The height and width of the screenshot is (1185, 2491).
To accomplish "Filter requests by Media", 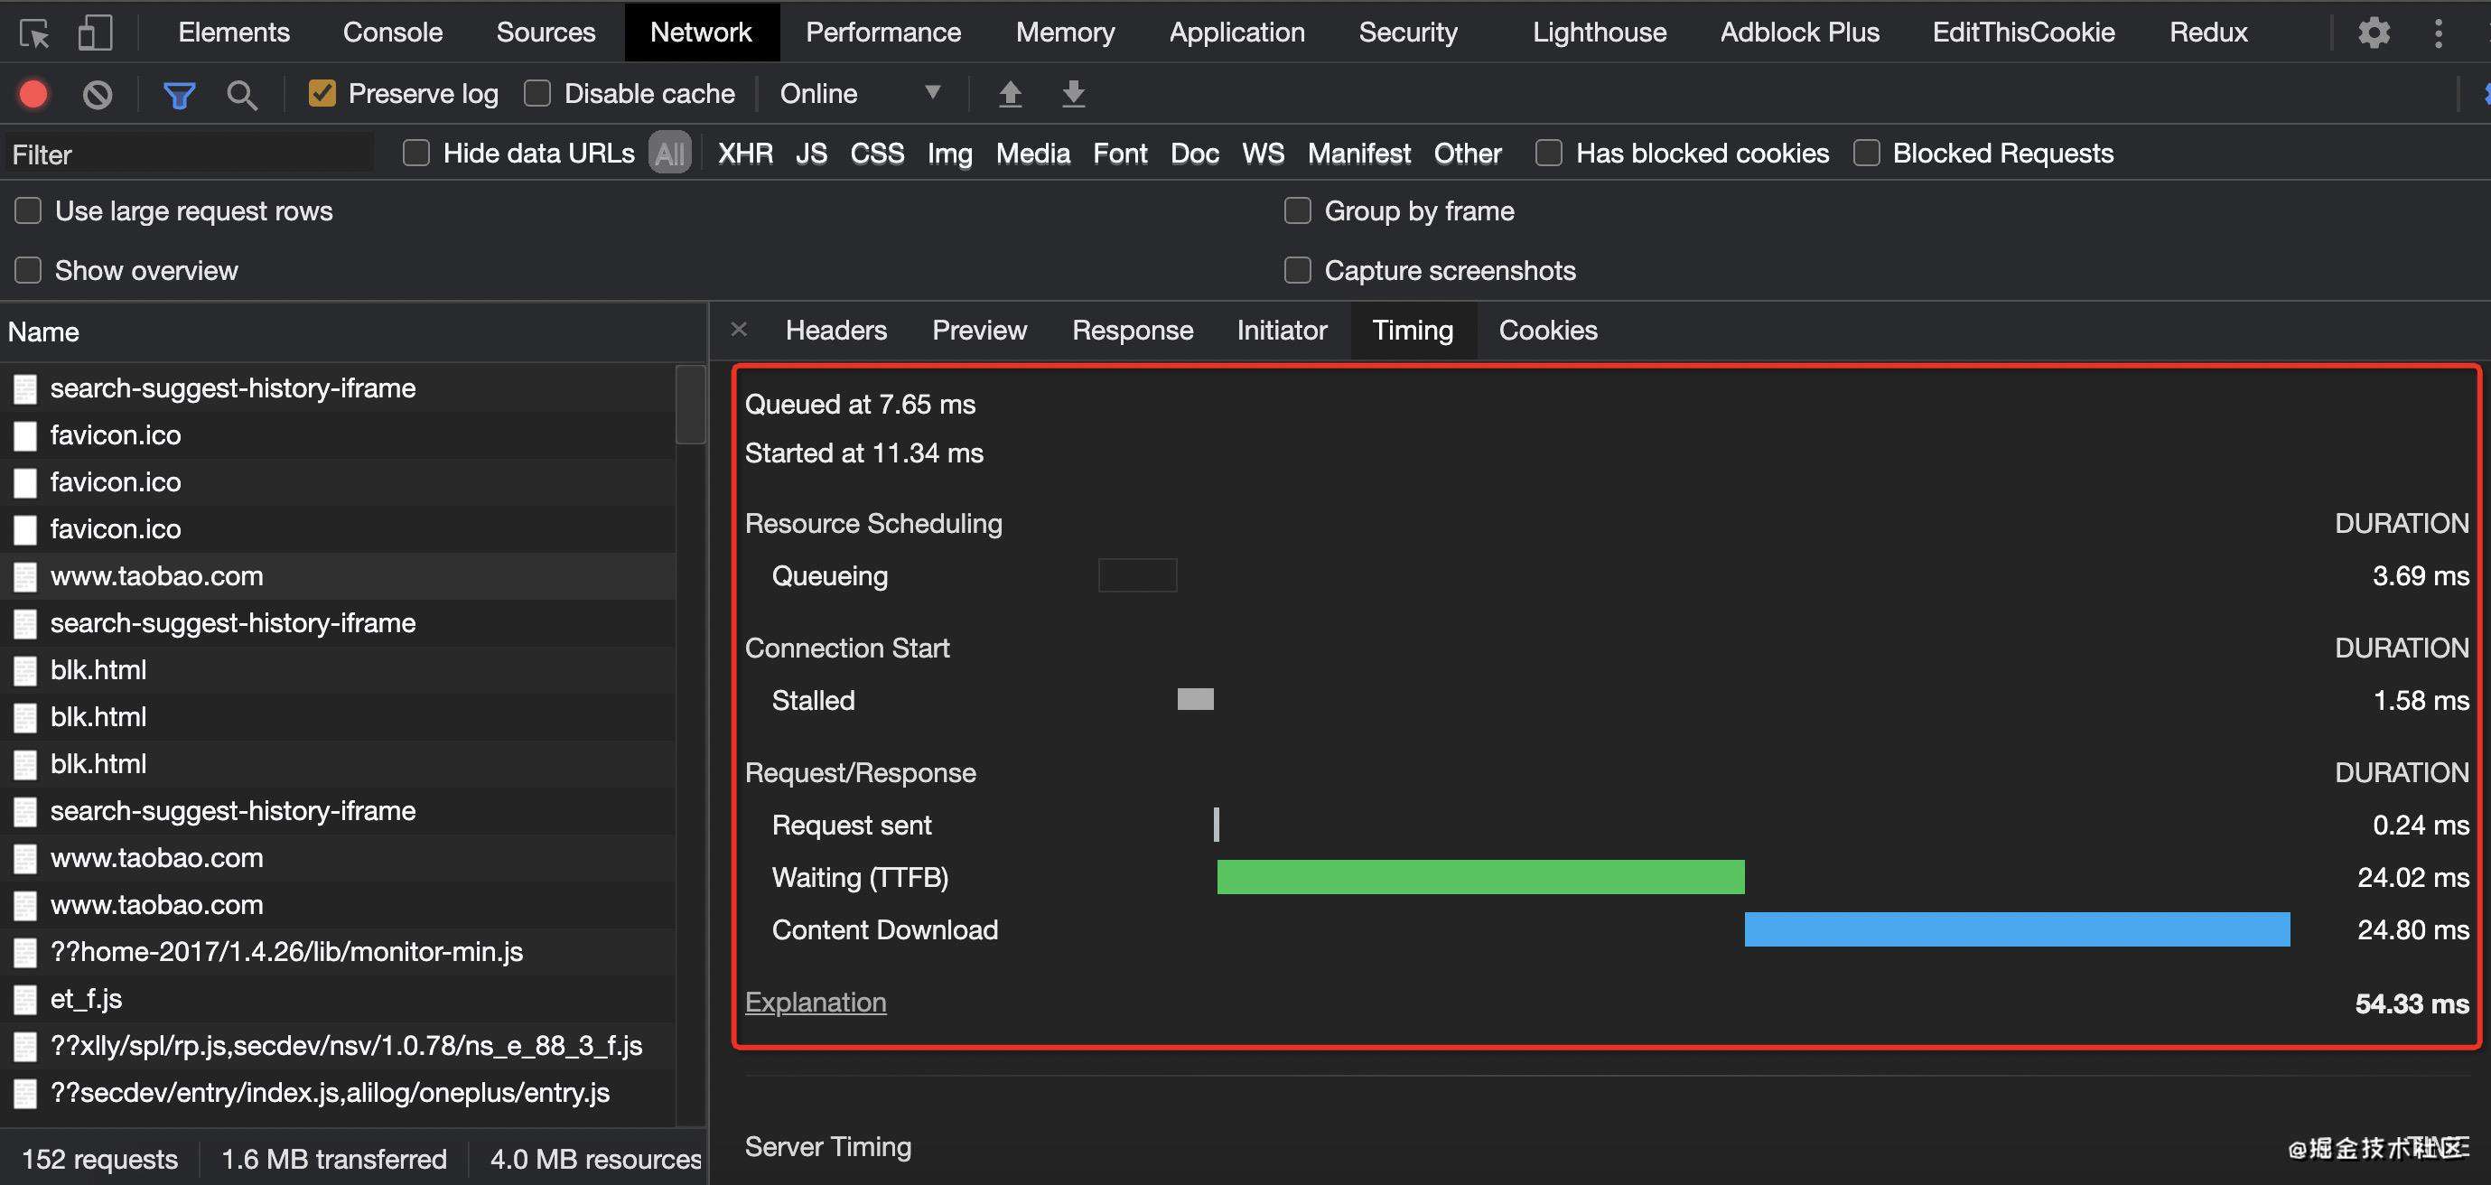I will tap(1032, 153).
